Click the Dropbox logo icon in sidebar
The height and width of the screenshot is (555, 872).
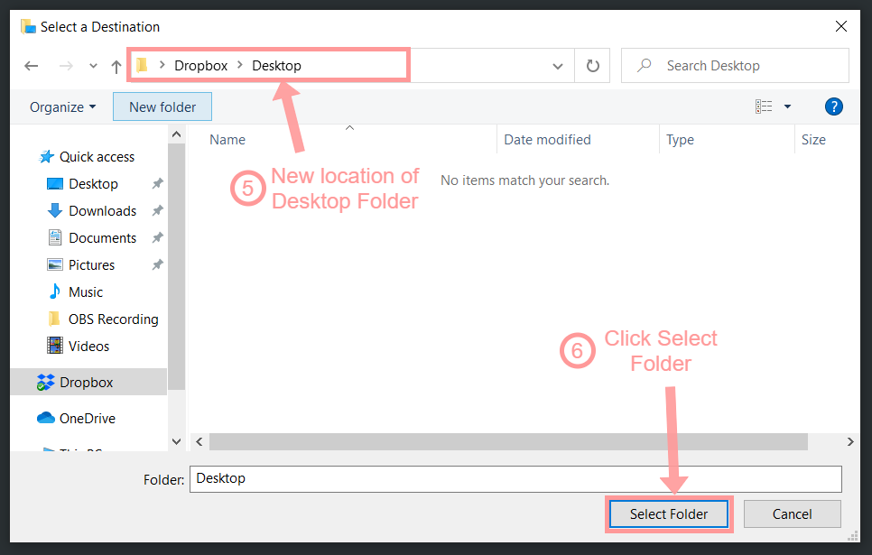(46, 382)
